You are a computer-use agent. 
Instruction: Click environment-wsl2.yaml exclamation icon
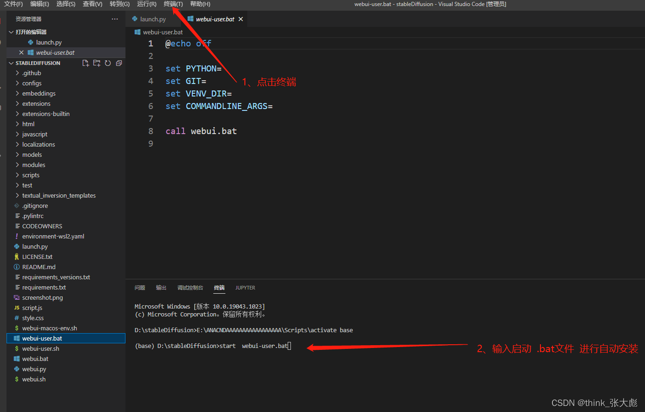(x=17, y=236)
